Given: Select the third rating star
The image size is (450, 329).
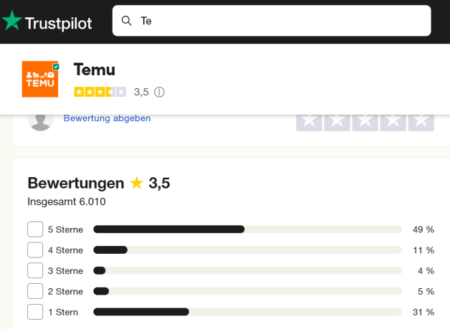Looking at the screenshot, I should tap(365, 120).
